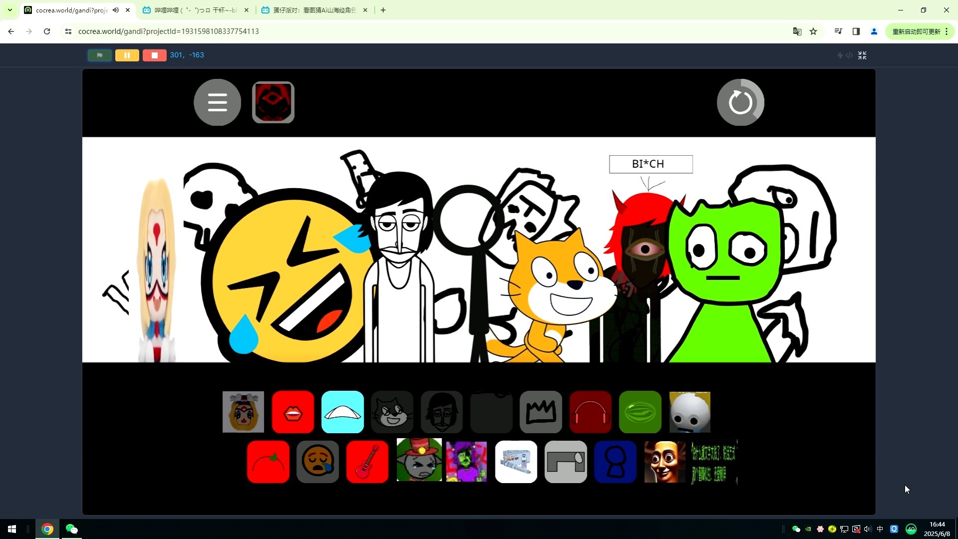This screenshot has height=539, width=958.
Task: Select the opera mask doll icon
Action: click(x=243, y=412)
